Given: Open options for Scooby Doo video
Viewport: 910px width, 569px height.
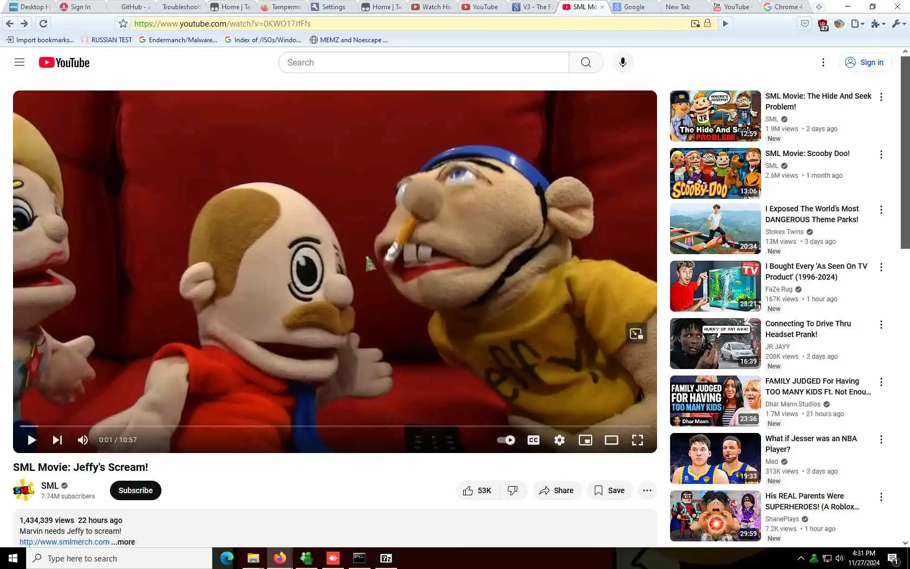Looking at the screenshot, I should (x=881, y=154).
